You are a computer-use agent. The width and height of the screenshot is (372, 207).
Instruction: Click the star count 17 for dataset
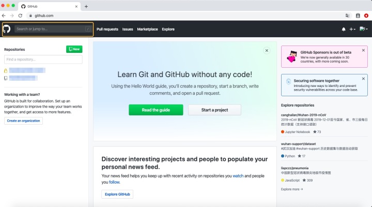click(x=304, y=156)
